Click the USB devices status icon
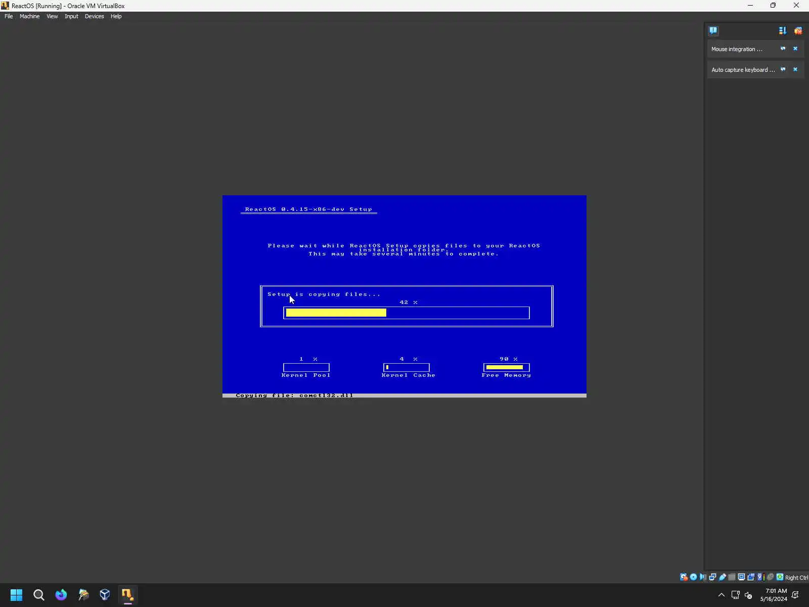The image size is (809, 607). pos(722,577)
